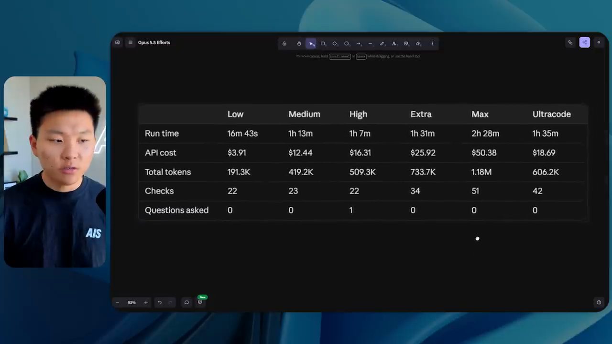Select the sticky note tool
612x344 pixels.
[x=406, y=43]
